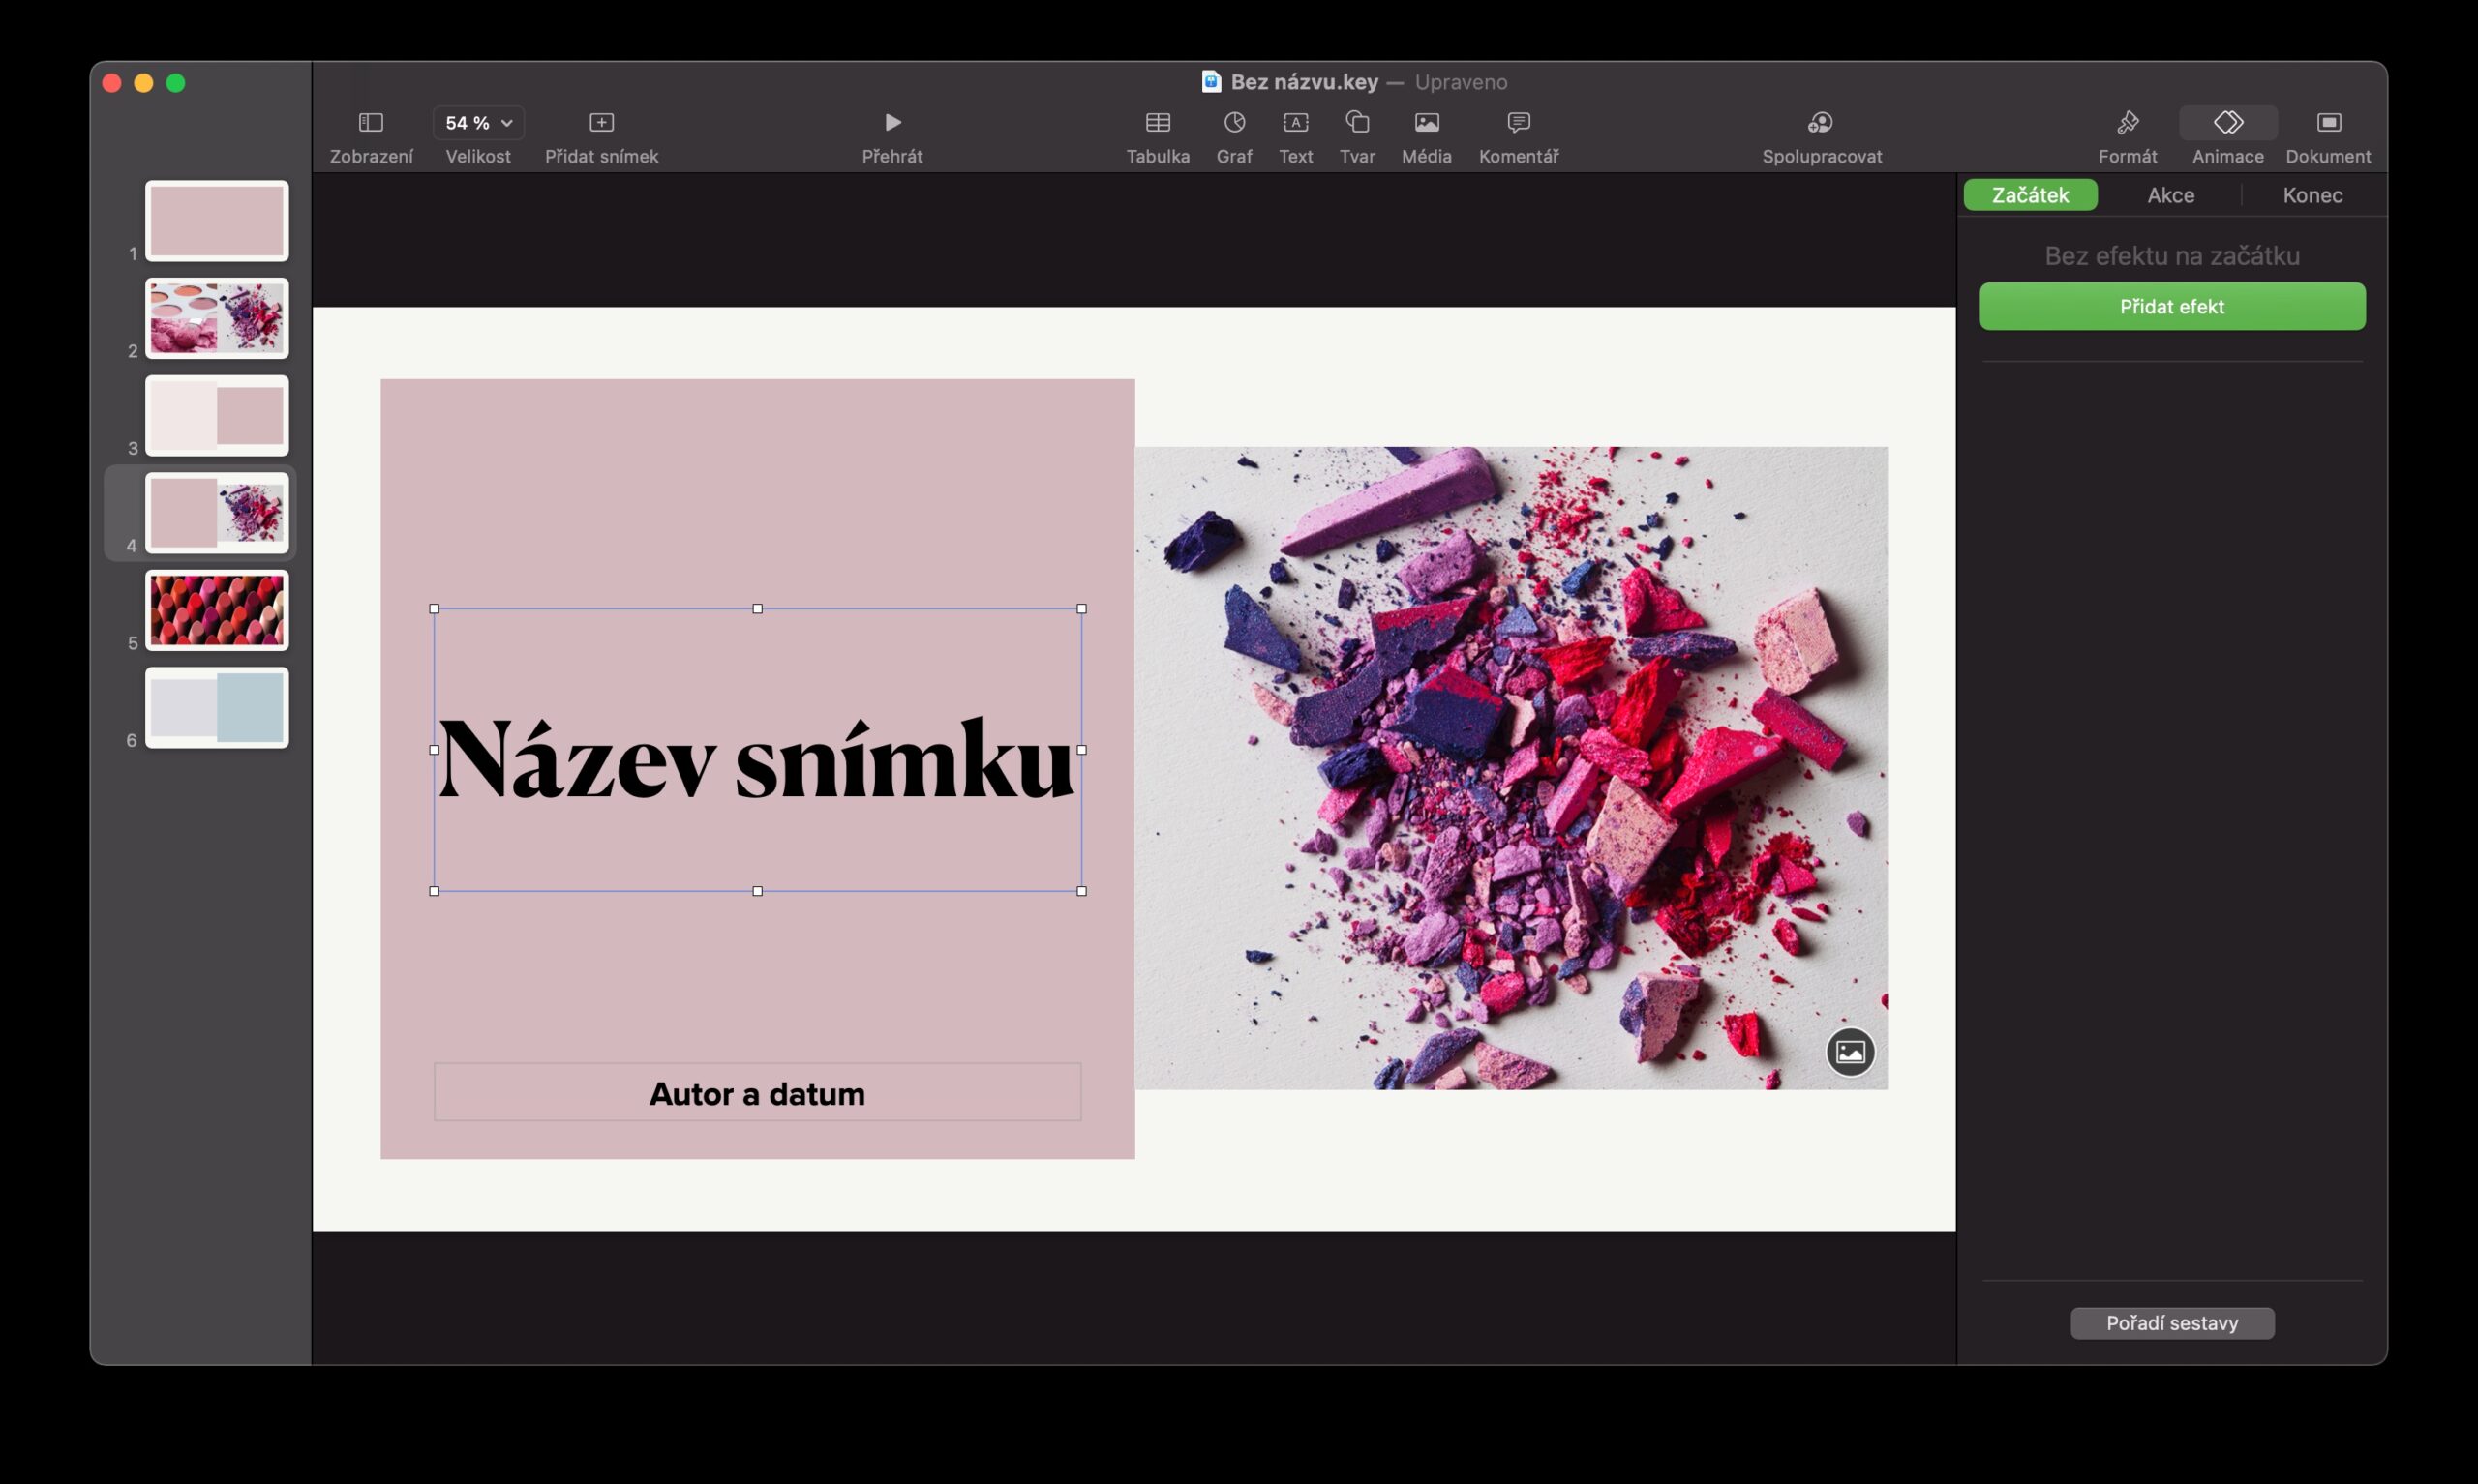The height and width of the screenshot is (1484, 2478).
Task: Open the Formát sidebar icon
Action: click(x=2127, y=122)
